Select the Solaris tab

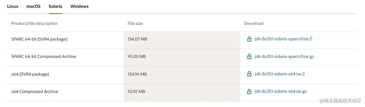tap(55, 6)
